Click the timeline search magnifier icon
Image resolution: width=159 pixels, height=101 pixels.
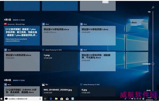pyautogui.click(x=153, y=7)
